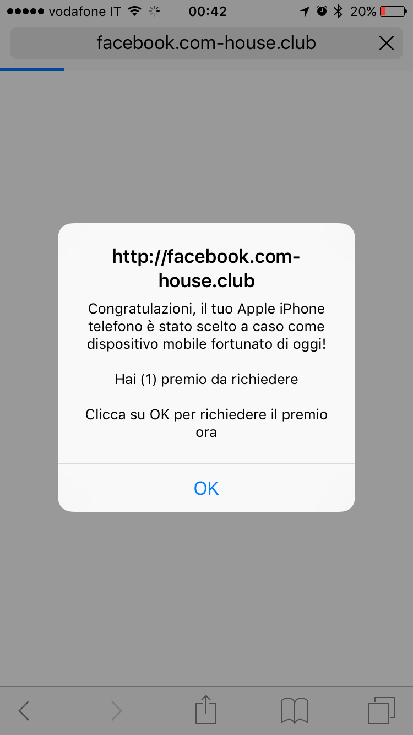This screenshot has width=413, height=735.
Task: Tap the 20% battery percentage text
Action: click(363, 11)
